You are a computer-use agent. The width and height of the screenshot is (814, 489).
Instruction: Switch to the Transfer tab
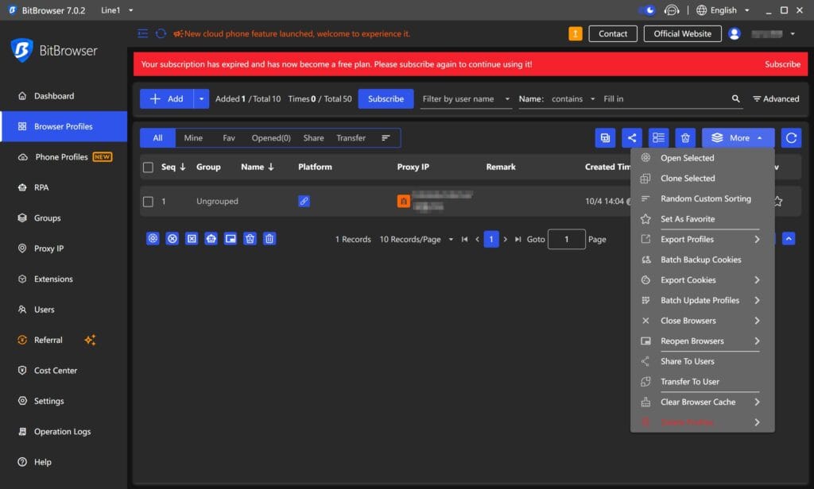click(351, 138)
